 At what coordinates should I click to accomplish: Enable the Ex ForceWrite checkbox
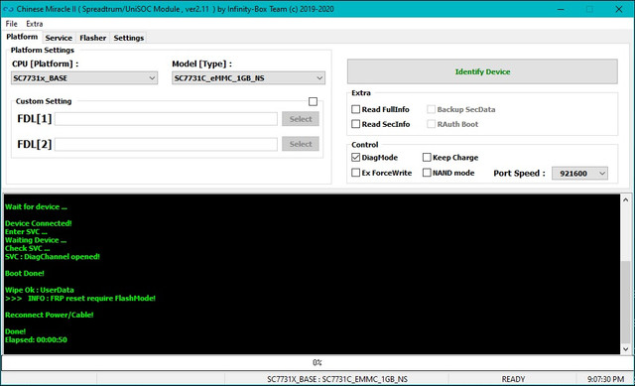pyautogui.click(x=355, y=173)
